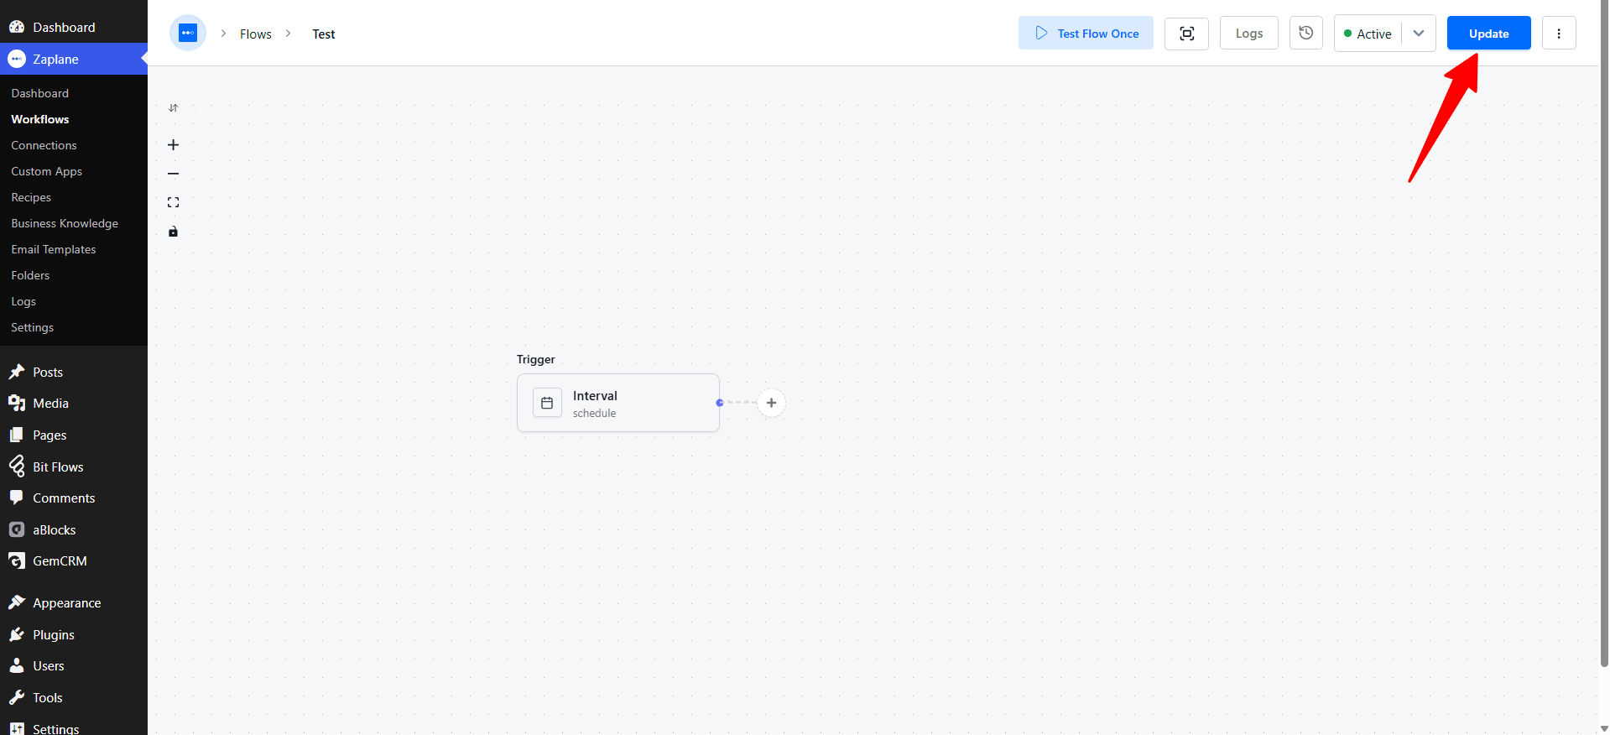Toggle the canvas lock icon

click(x=173, y=232)
